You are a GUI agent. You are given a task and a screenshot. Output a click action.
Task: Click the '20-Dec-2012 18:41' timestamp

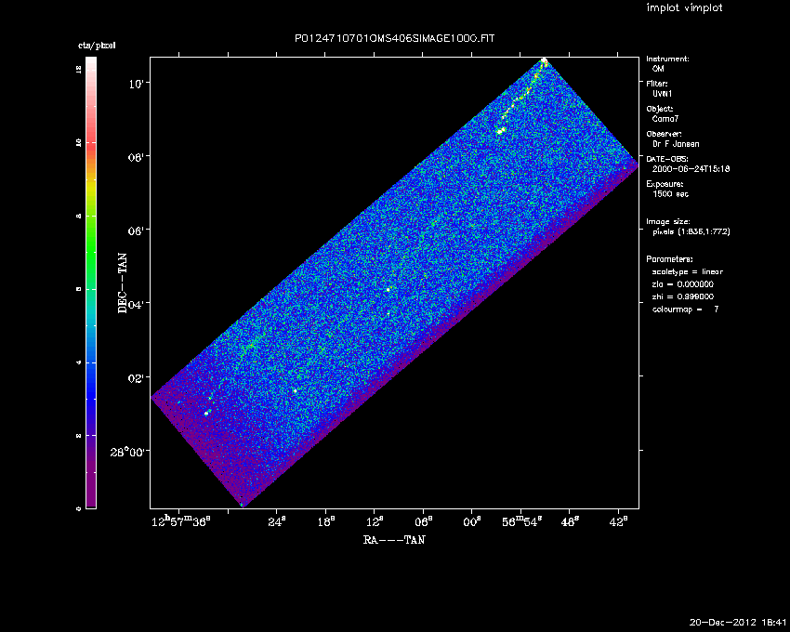738,622
